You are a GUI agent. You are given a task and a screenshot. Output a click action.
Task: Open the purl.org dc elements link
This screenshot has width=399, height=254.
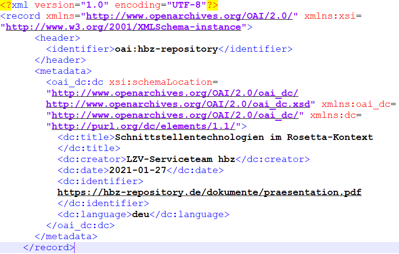pyautogui.click(x=144, y=126)
